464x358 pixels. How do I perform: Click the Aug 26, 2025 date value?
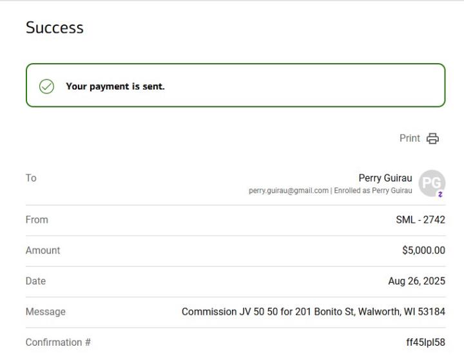coord(416,281)
